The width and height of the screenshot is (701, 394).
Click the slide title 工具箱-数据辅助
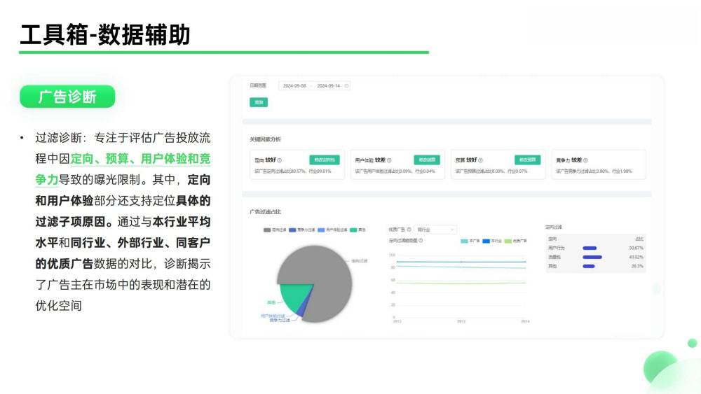tap(106, 35)
